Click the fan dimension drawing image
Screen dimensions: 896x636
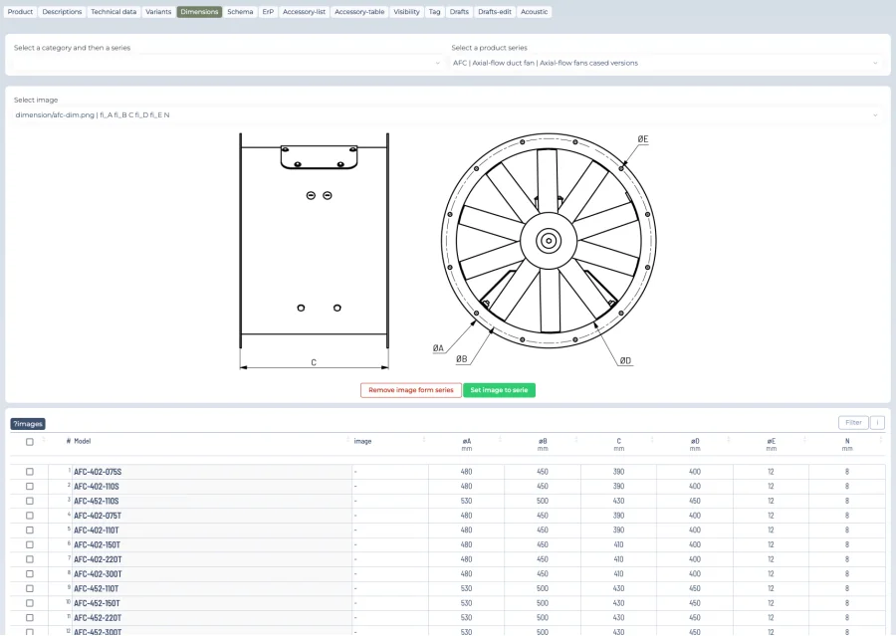point(447,252)
